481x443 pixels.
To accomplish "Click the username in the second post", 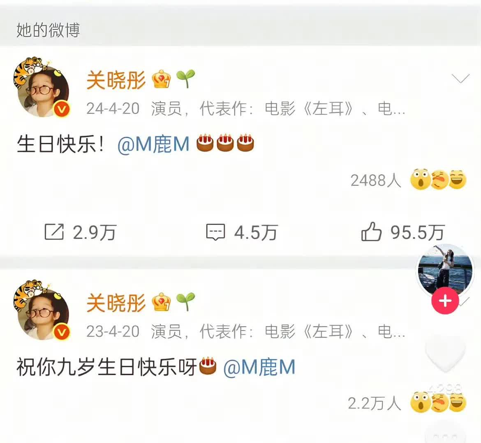I will 116,303.
